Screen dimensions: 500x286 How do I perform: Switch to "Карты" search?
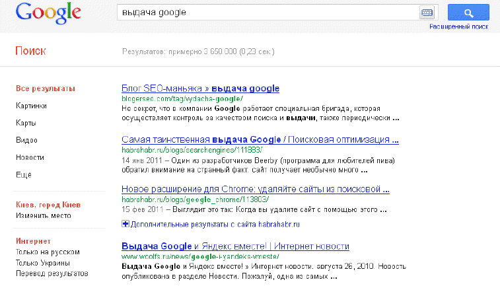(26, 123)
